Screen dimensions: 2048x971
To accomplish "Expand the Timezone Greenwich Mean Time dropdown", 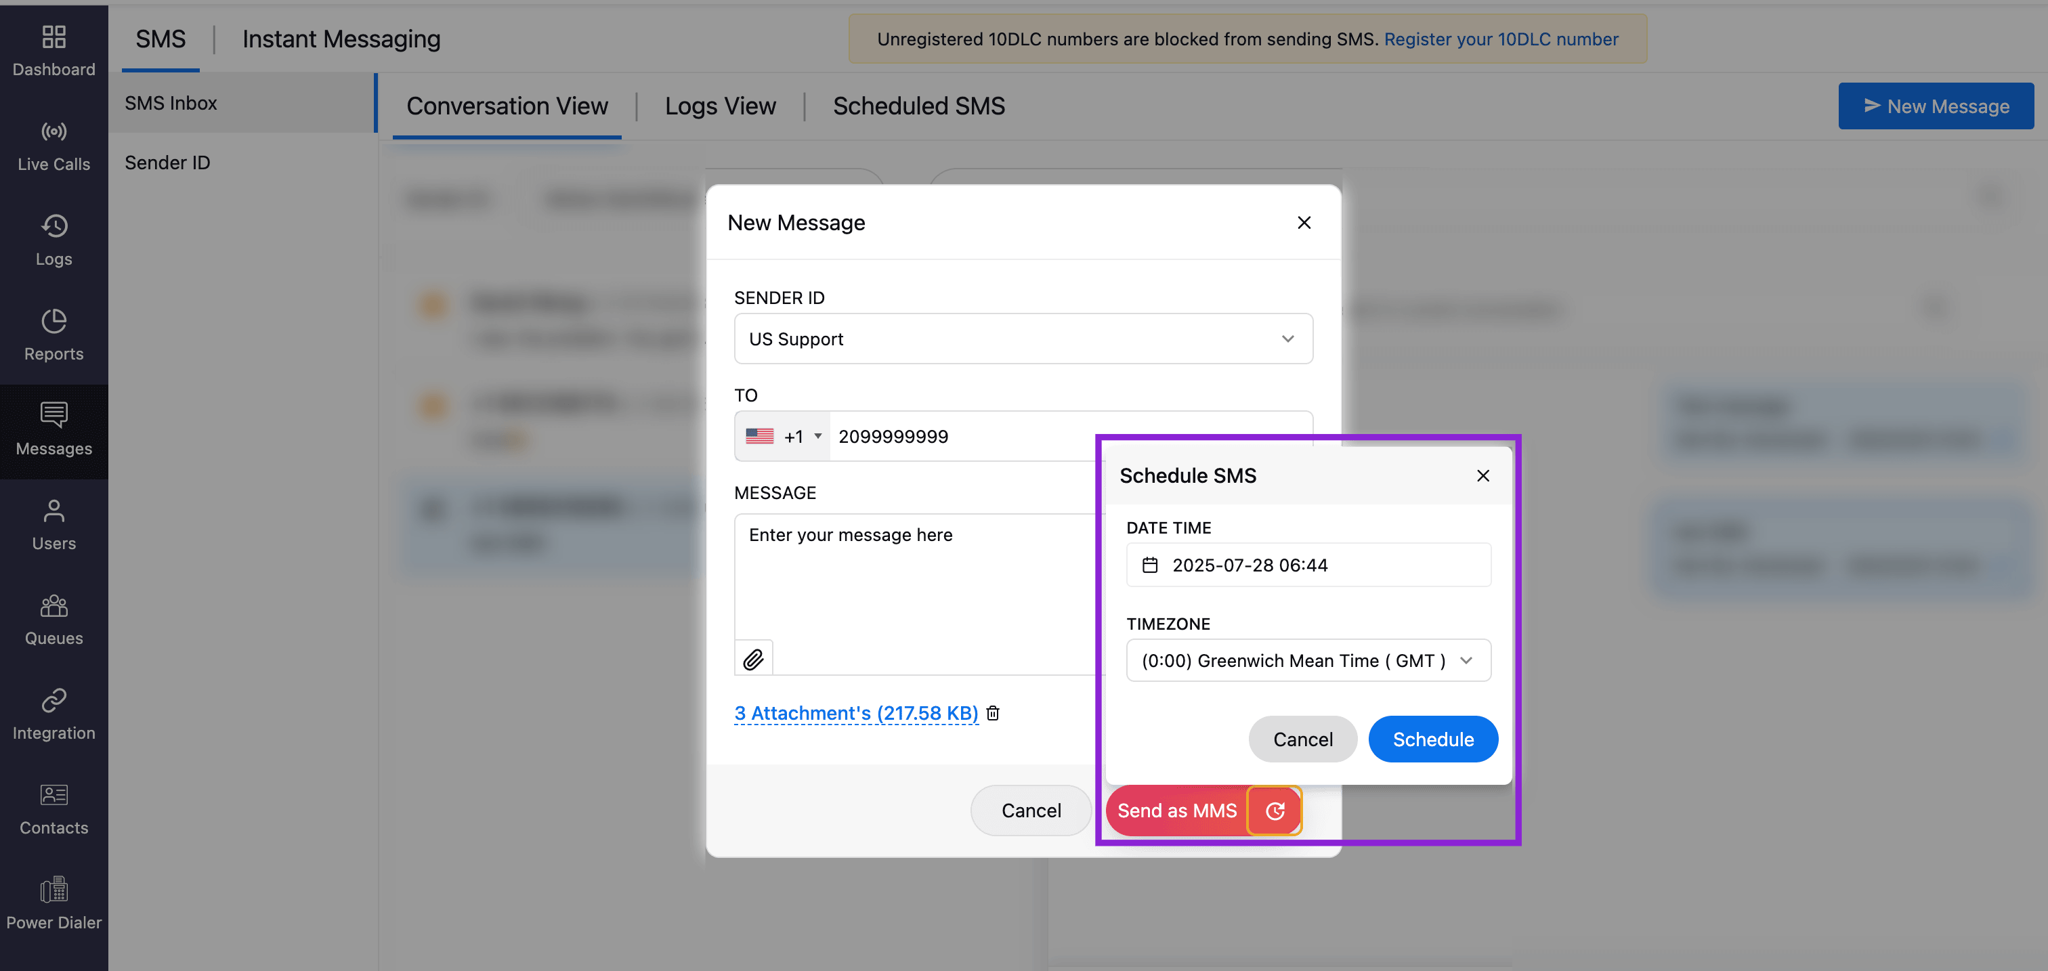I will click(1308, 660).
